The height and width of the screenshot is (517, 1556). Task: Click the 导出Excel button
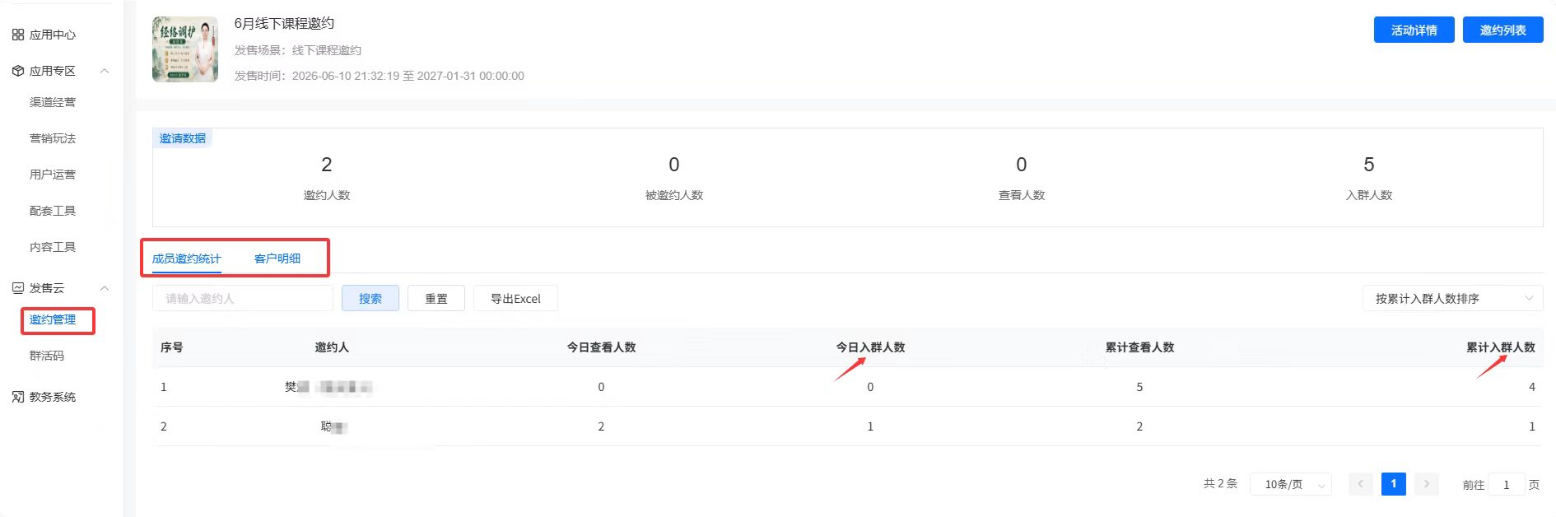[515, 298]
